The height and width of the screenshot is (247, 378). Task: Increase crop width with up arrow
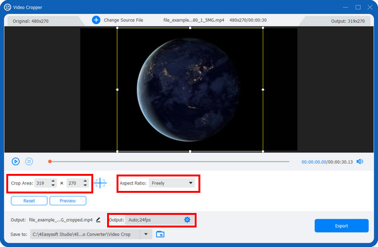click(53, 180)
